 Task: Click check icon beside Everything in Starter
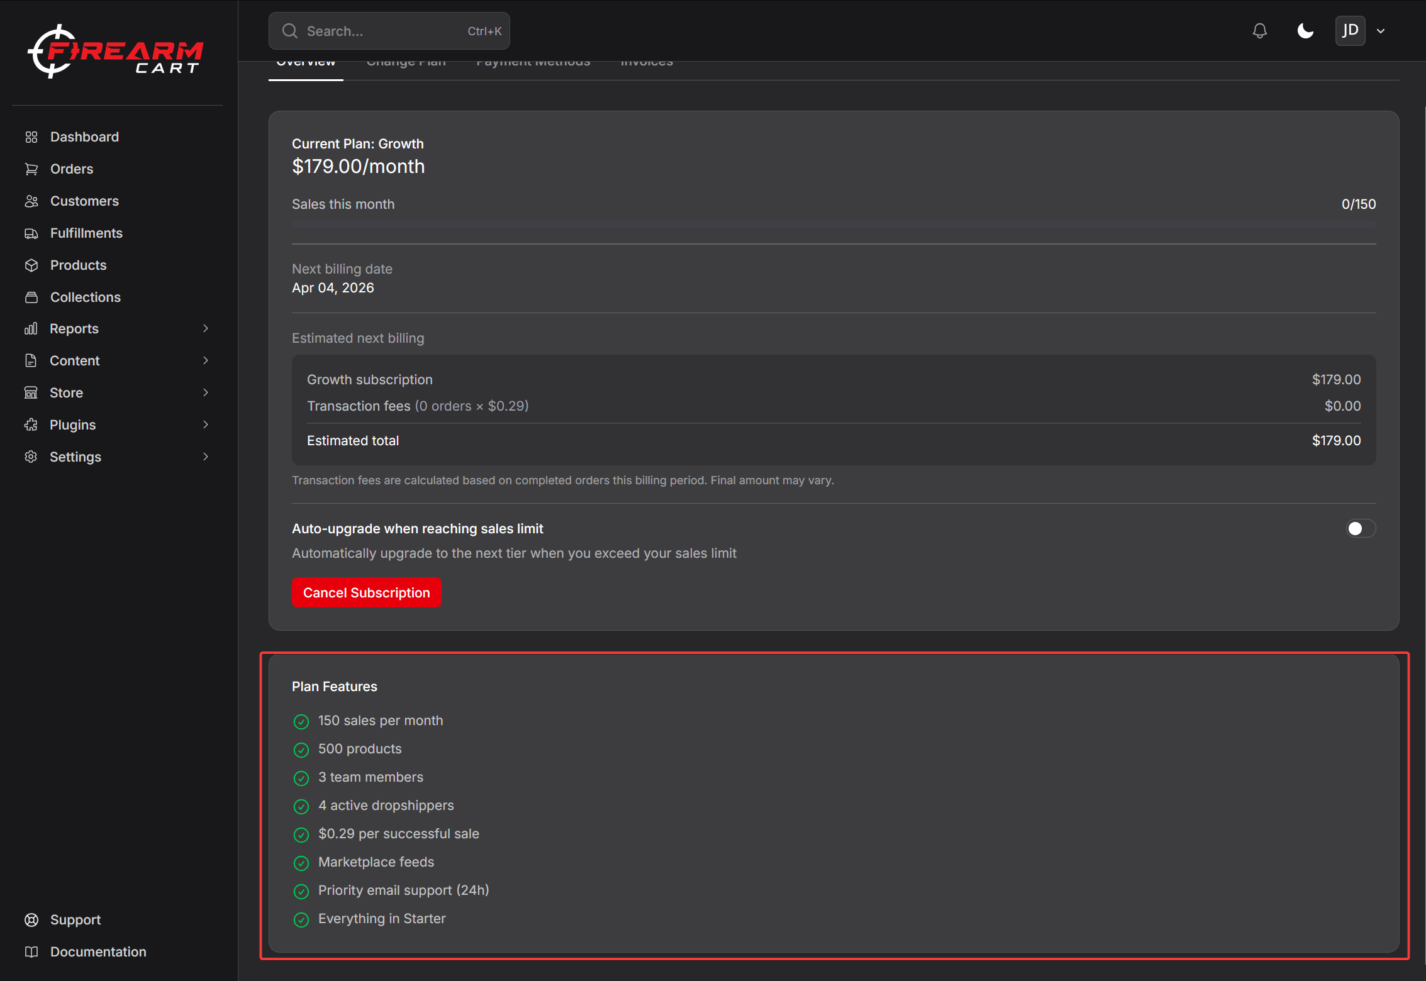click(x=301, y=919)
